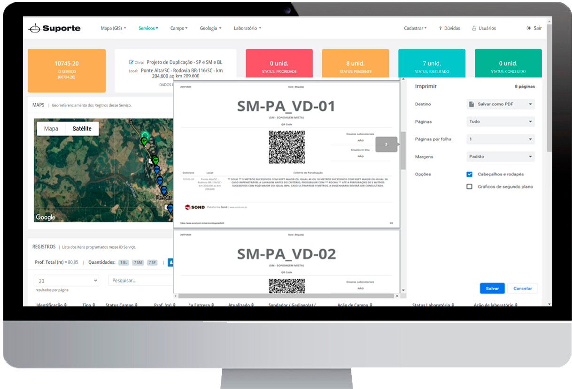This screenshot has width=572, height=389.
Task: Click the Suporte logo icon
Action: [x=34, y=28]
